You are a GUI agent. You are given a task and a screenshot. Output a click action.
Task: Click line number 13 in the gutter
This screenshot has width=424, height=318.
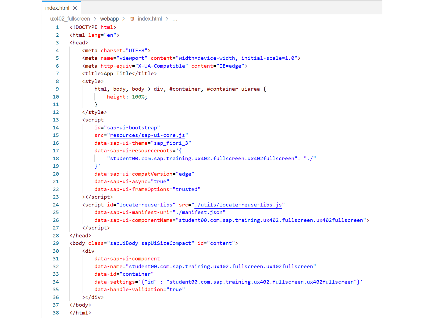(56, 120)
